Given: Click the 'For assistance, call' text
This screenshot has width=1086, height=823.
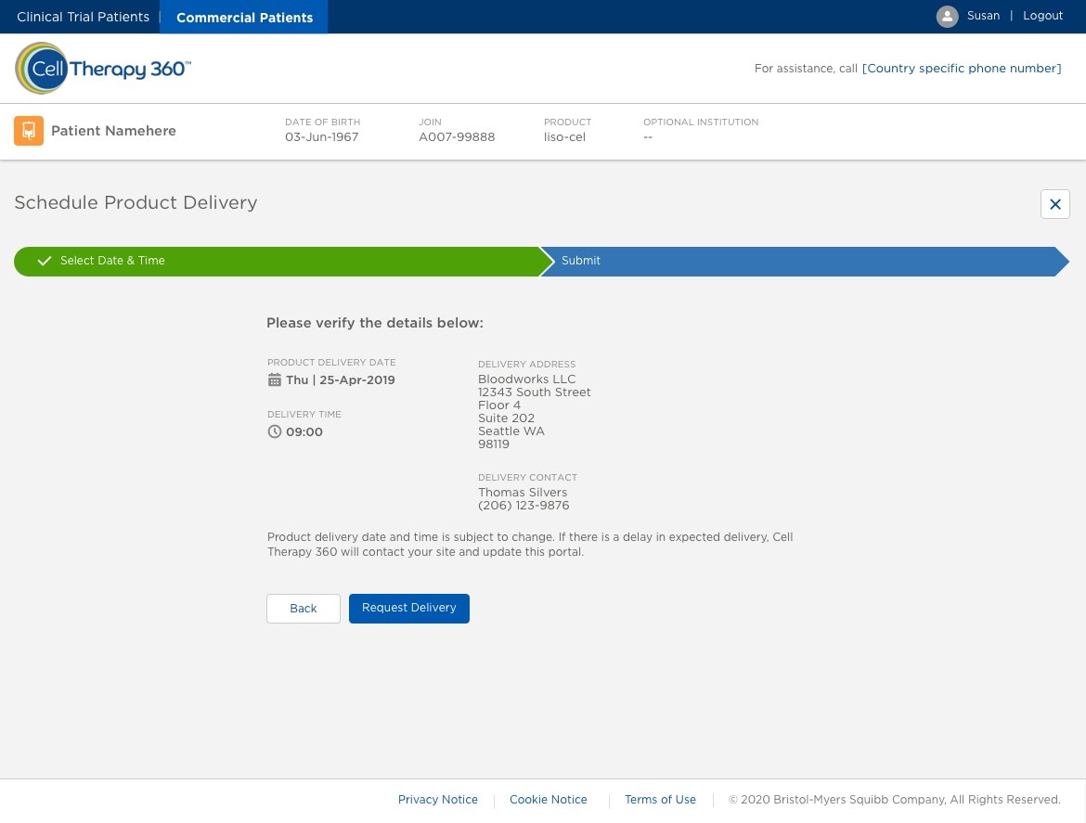Looking at the screenshot, I should (806, 69).
